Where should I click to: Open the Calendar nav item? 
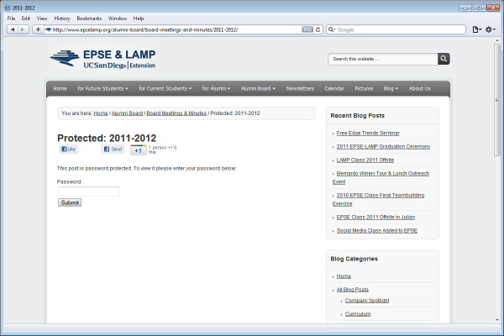pos(334,88)
